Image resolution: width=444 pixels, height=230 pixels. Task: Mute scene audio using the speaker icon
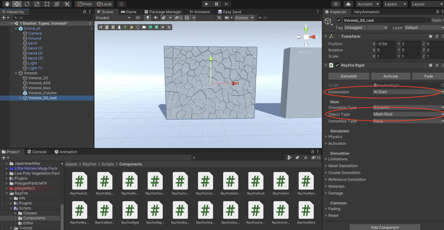(156, 18)
